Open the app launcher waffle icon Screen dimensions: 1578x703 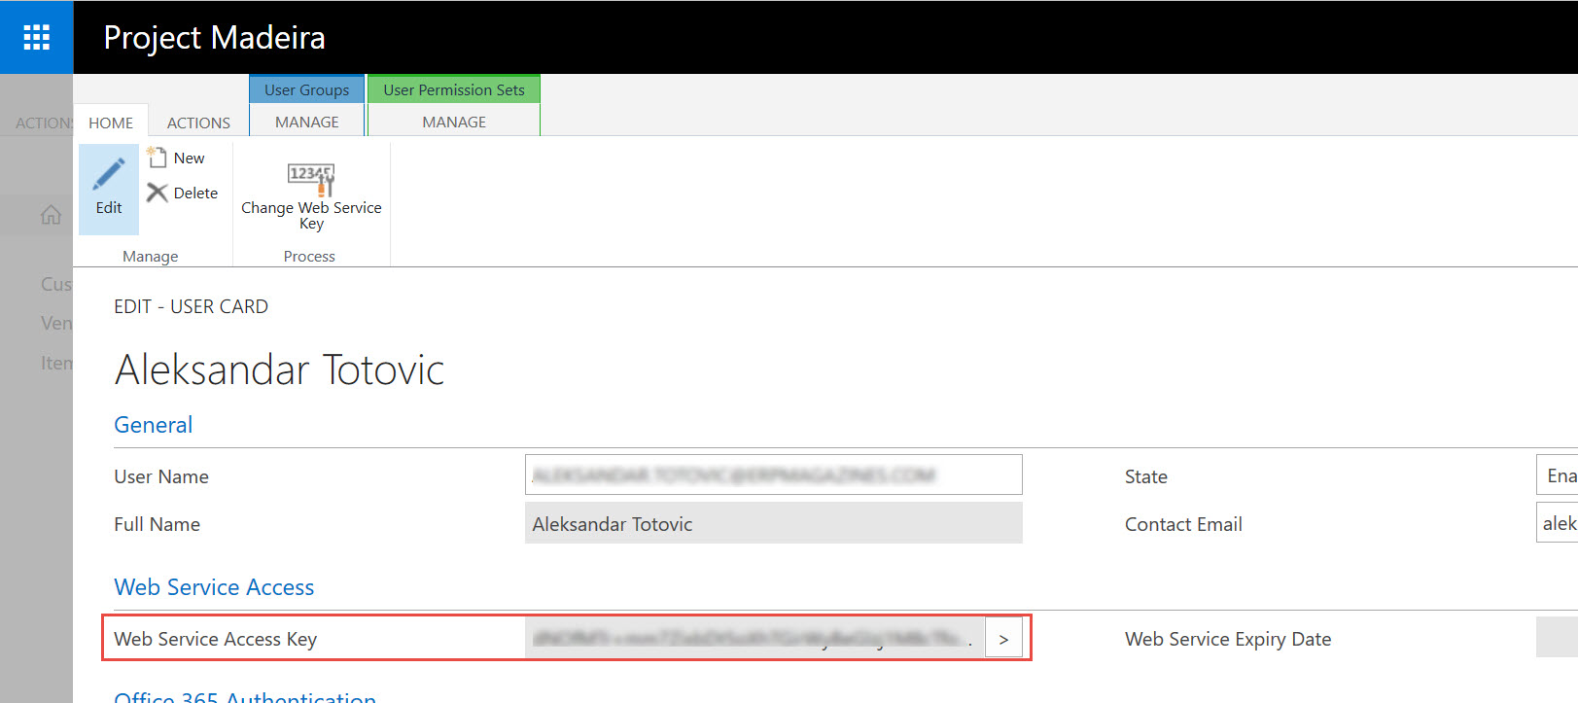(x=36, y=37)
